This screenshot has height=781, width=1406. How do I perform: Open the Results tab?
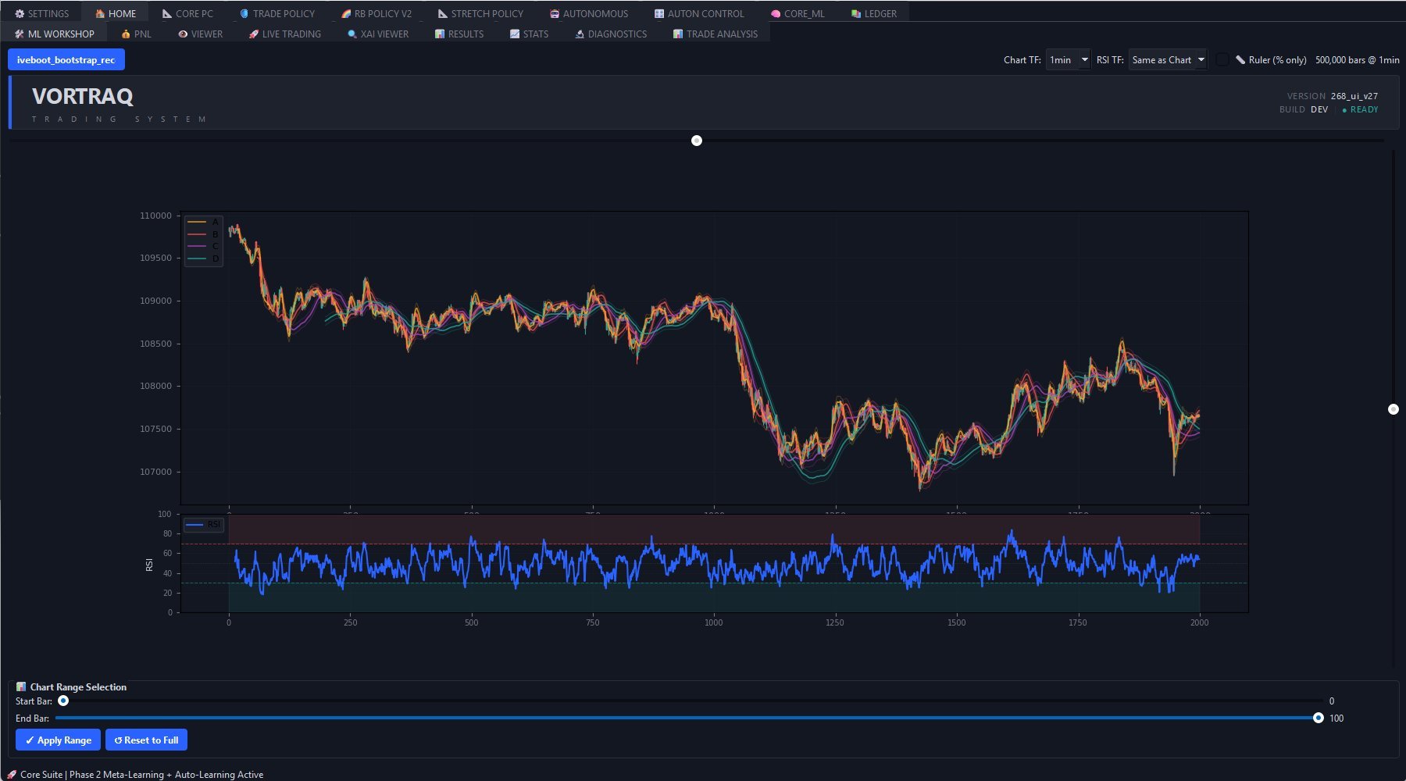pos(459,34)
